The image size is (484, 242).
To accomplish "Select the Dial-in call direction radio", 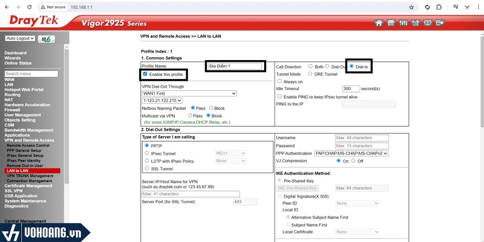I will tap(351, 67).
